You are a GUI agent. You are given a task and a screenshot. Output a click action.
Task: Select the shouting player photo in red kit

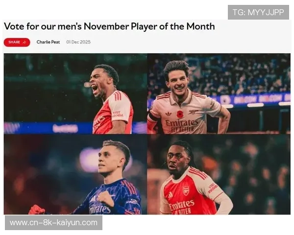point(75,94)
